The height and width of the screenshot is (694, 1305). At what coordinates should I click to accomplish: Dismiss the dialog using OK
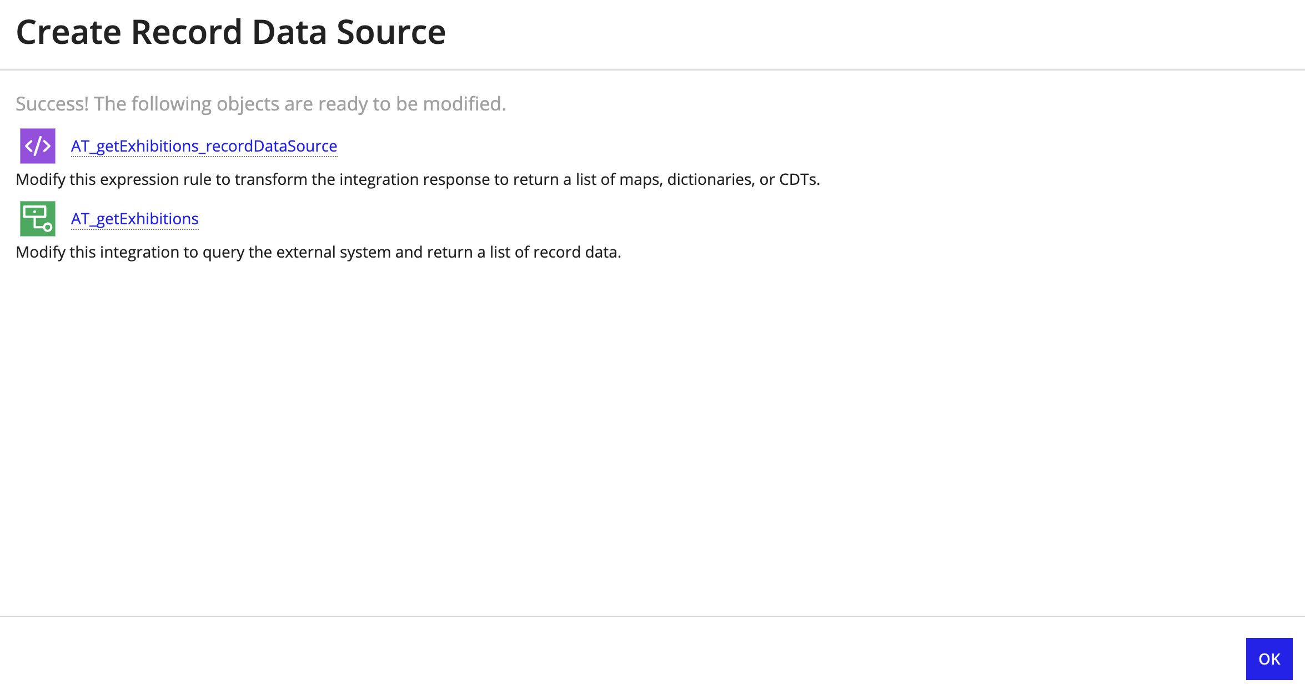[1270, 658]
